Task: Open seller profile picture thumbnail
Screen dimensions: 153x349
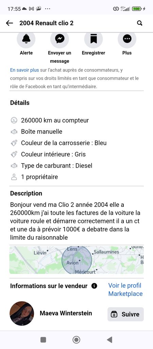Action: [22, 314]
